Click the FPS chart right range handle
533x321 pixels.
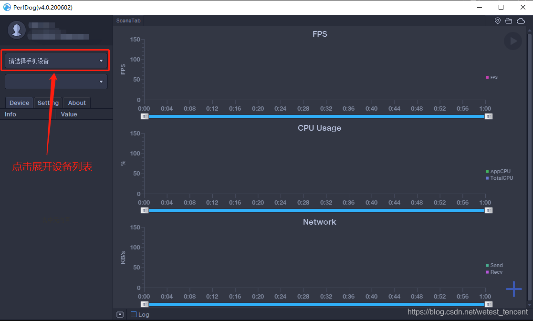pyautogui.click(x=489, y=116)
